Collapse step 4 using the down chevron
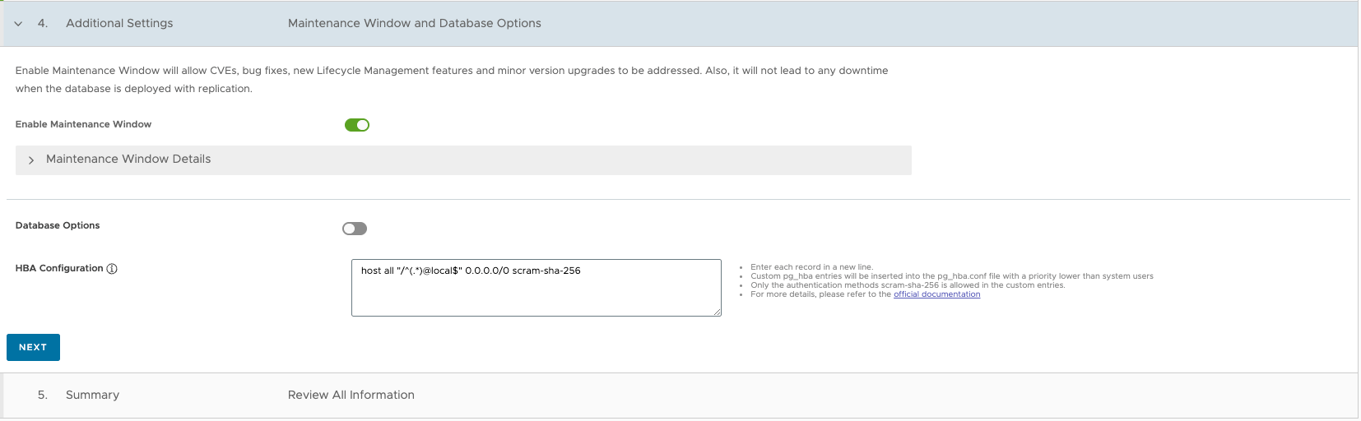Viewport: 1361px width, 421px height. (x=18, y=24)
